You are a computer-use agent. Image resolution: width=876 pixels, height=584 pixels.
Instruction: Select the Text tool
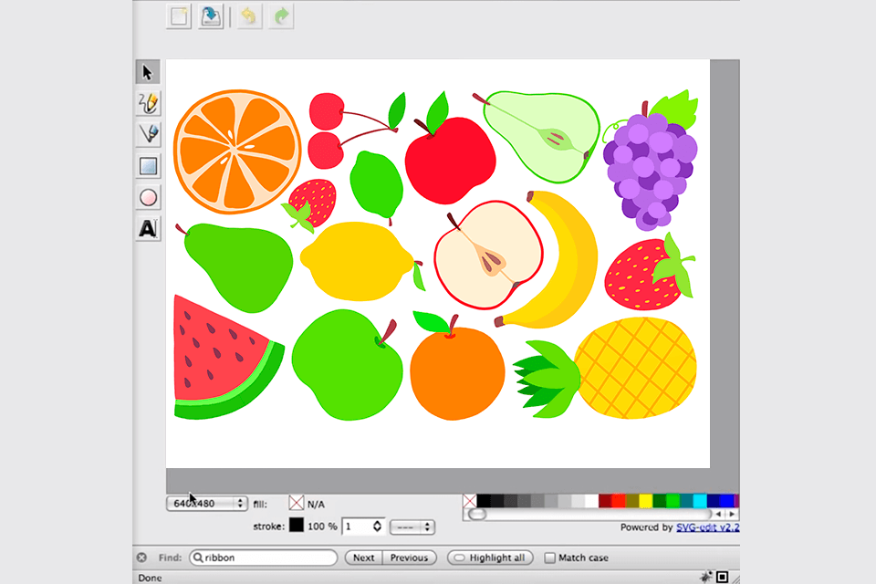click(x=148, y=228)
